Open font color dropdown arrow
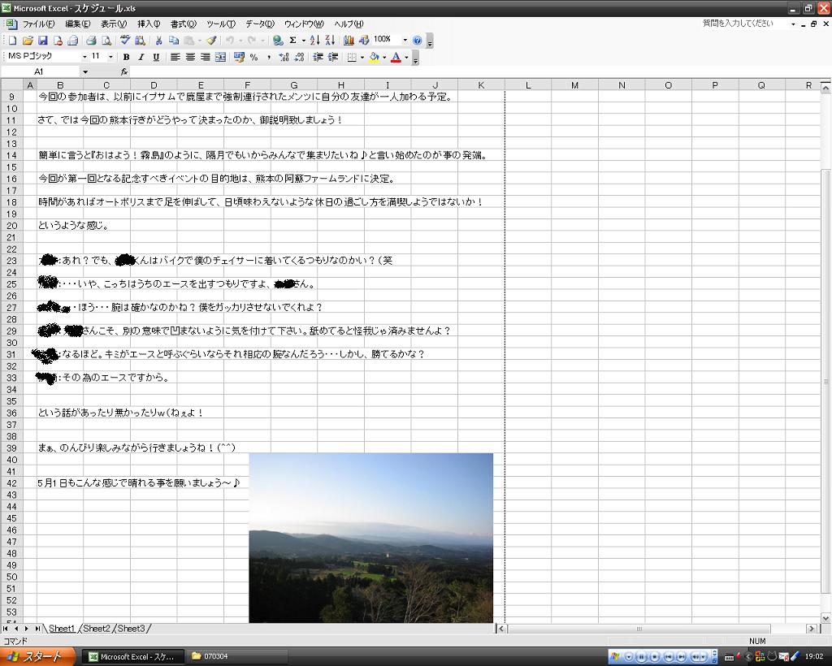This screenshot has width=832, height=666. click(x=406, y=58)
